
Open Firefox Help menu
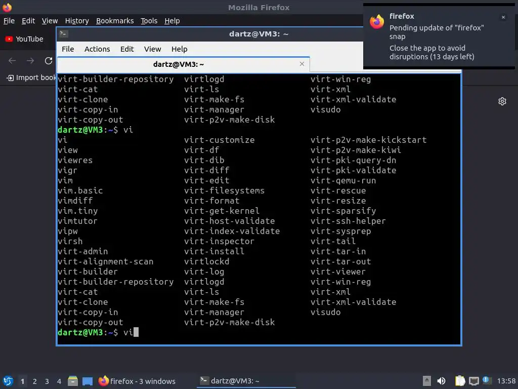point(172,21)
